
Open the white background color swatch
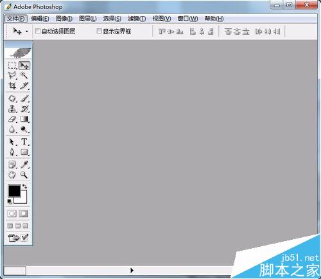point(23,200)
